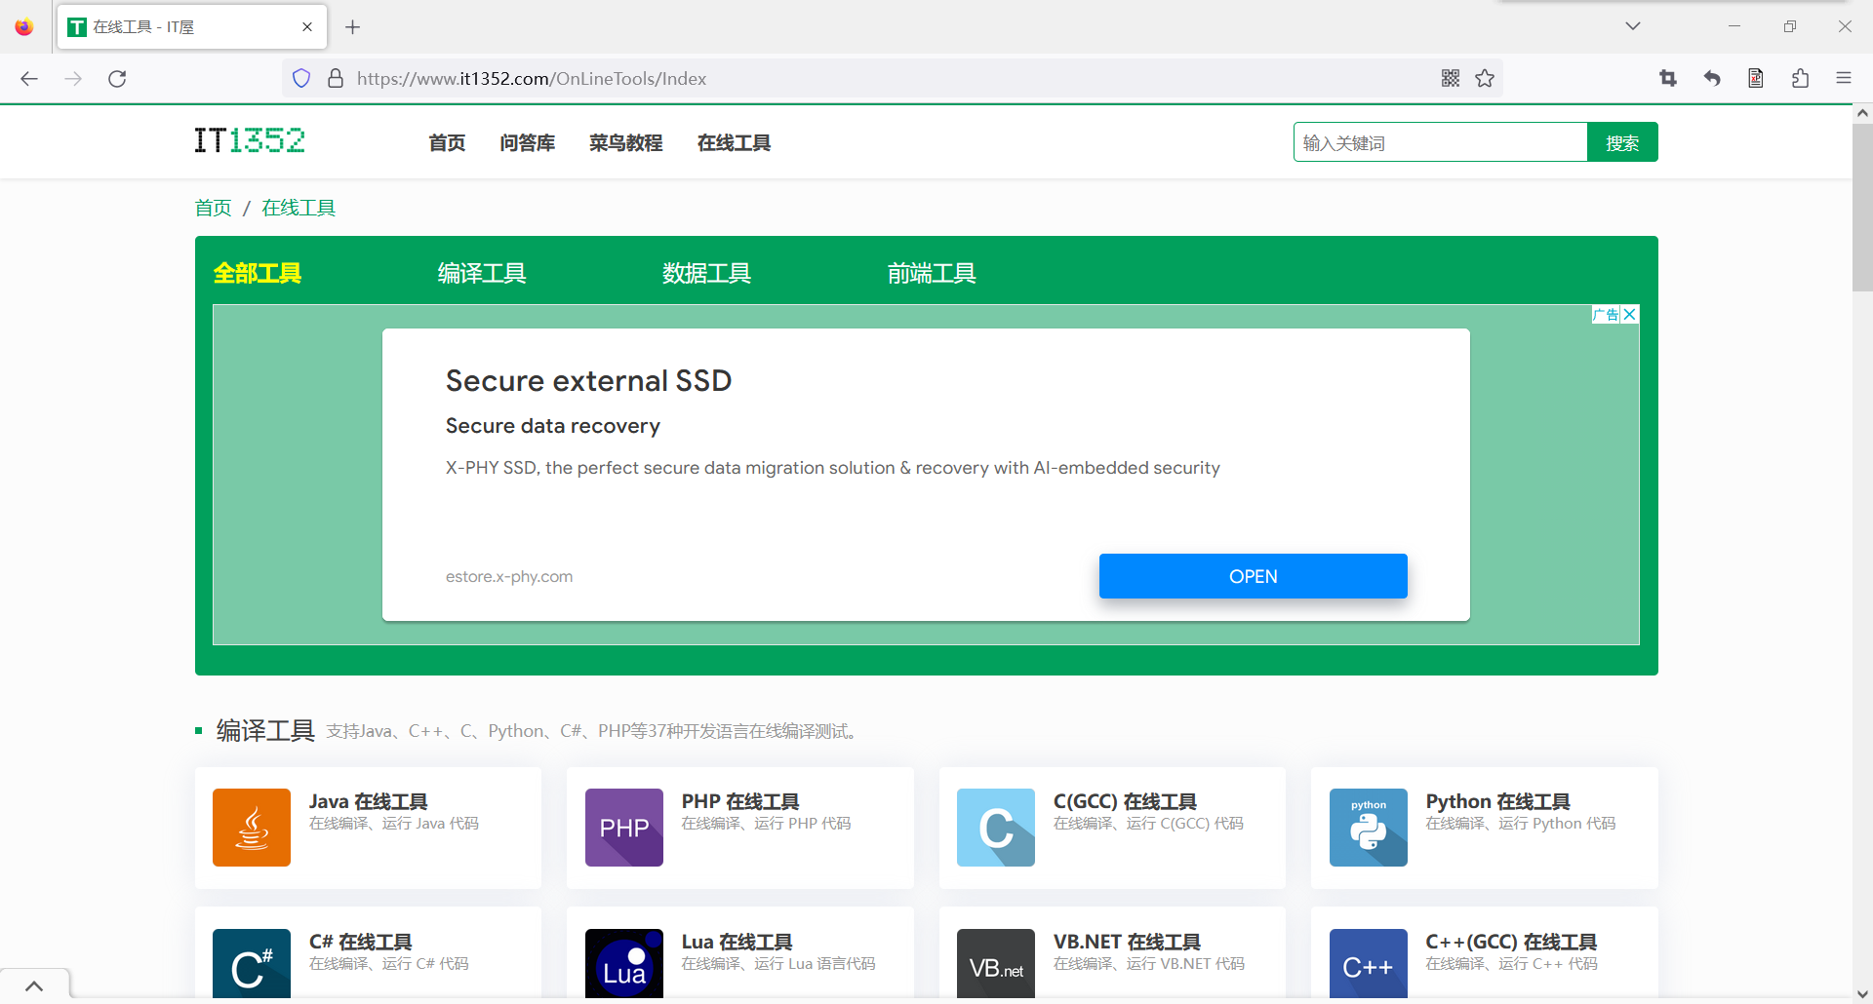Open the Java 在线工具 link
Image resolution: width=1873 pixels, height=1004 pixels.
point(369,801)
